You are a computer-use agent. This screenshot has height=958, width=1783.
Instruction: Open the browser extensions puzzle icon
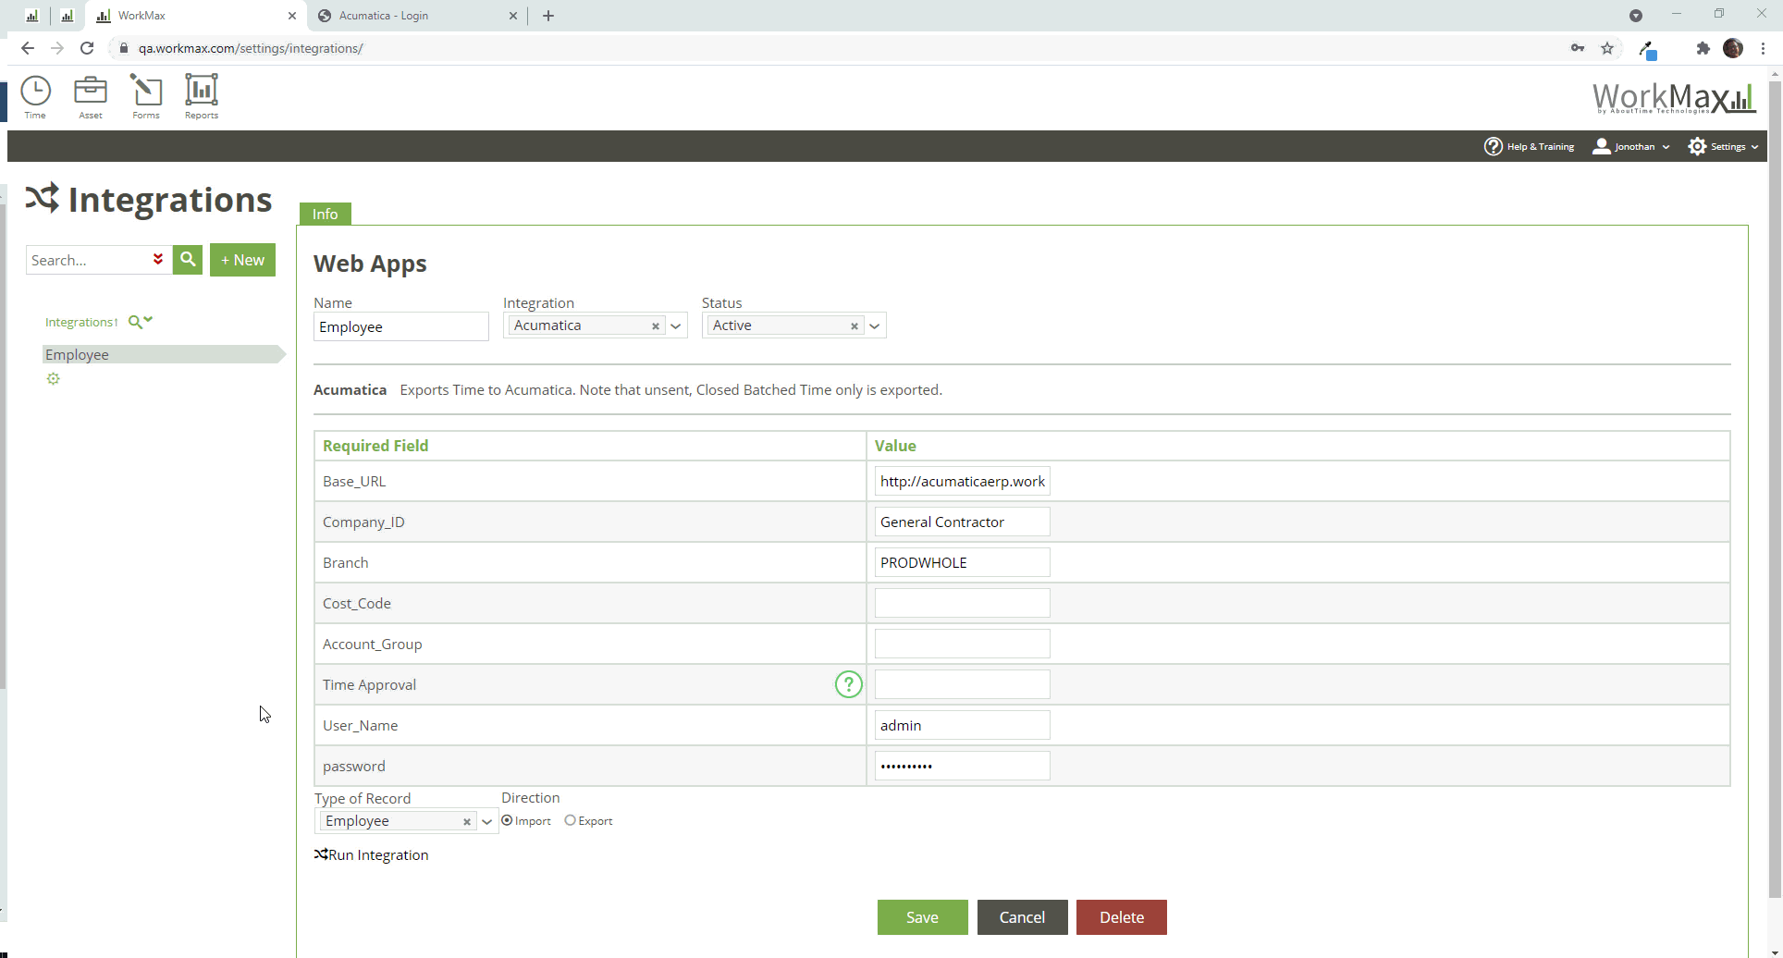click(1703, 48)
